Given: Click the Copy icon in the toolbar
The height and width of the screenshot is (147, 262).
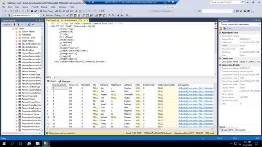Looking at the screenshot, I should coord(80,11).
